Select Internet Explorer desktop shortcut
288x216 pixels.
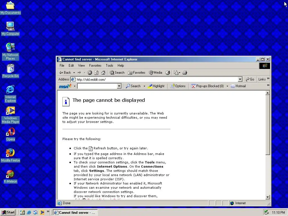(x=10, y=94)
